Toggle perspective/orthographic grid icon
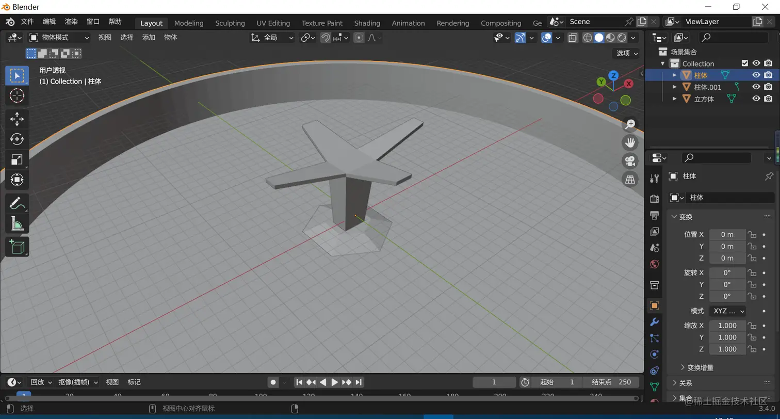Image resolution: width=780 pixels, height=419 pixels. pos(630,179)
